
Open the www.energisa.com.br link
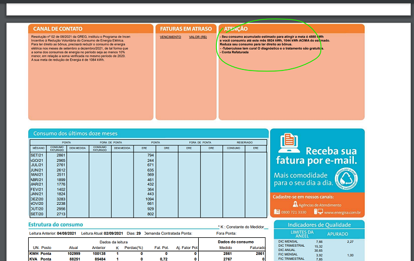[x=342, y=213]
